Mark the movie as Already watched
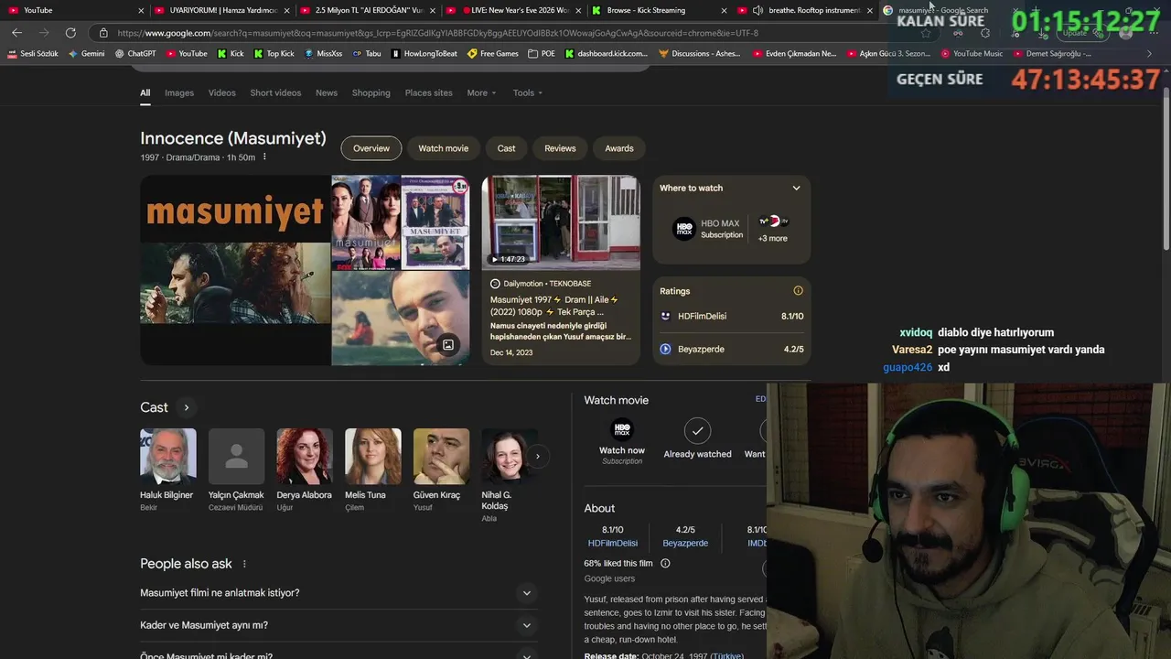This screenshot has width=1171, height=659. click(697, 438)
